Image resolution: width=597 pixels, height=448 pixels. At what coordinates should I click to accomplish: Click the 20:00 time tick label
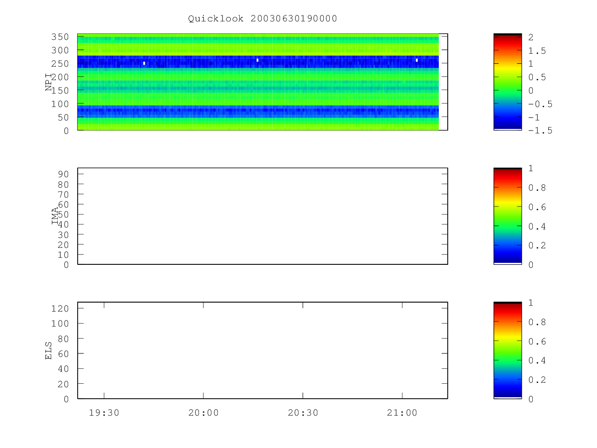point(203,413)
